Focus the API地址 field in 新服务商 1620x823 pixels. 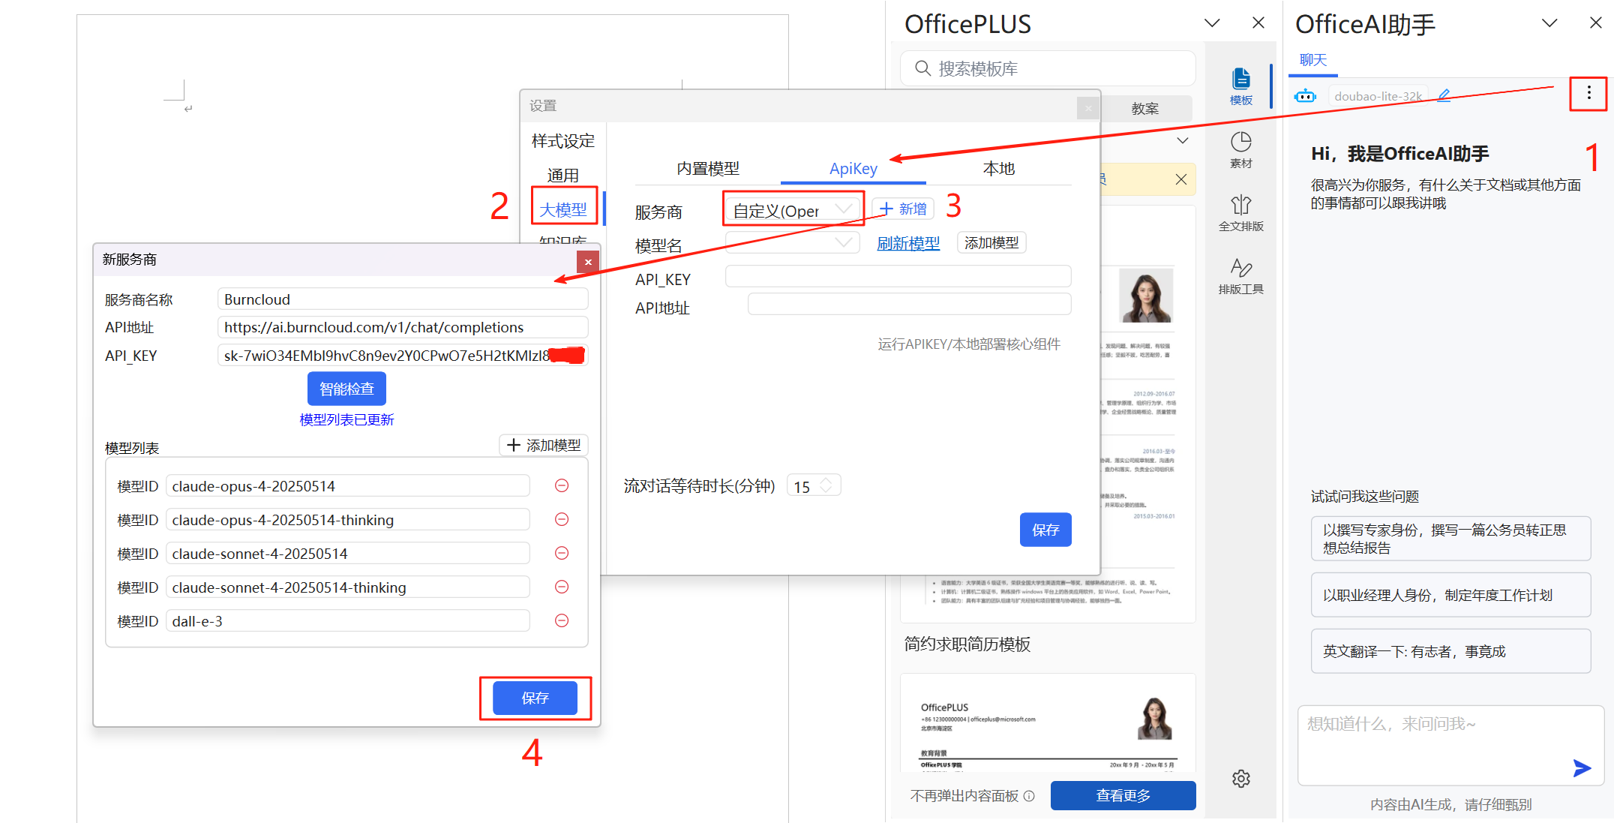pyautogui.click(x=403, y=327)
